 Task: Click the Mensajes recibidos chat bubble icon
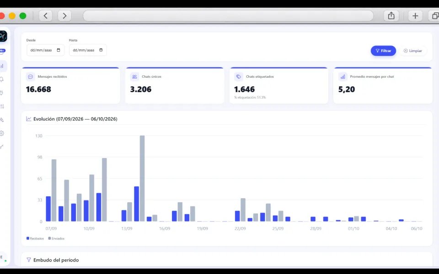pos(31,77)
